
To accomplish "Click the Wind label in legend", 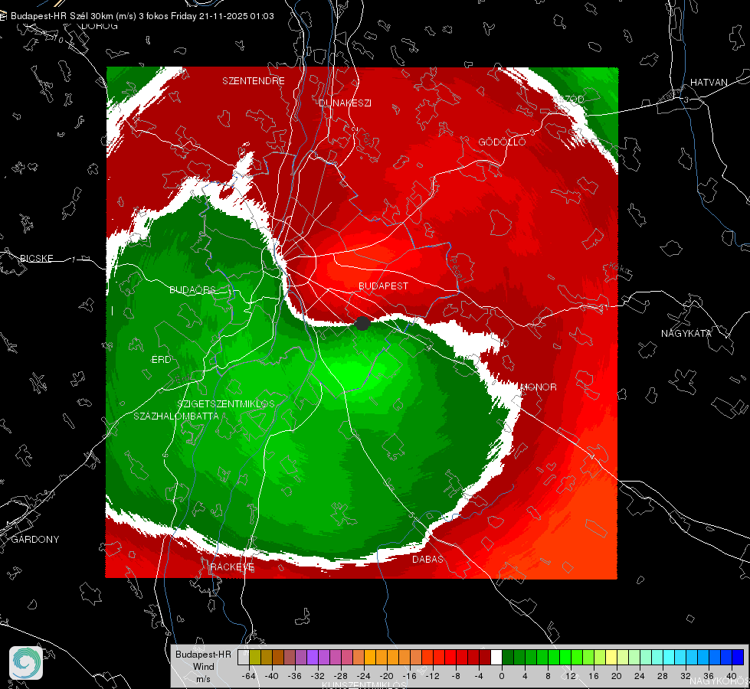I will coord(203,666).
